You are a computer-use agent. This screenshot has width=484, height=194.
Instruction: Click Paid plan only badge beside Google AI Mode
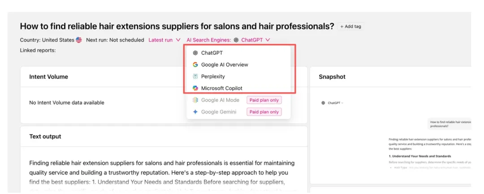coord(264,100)
